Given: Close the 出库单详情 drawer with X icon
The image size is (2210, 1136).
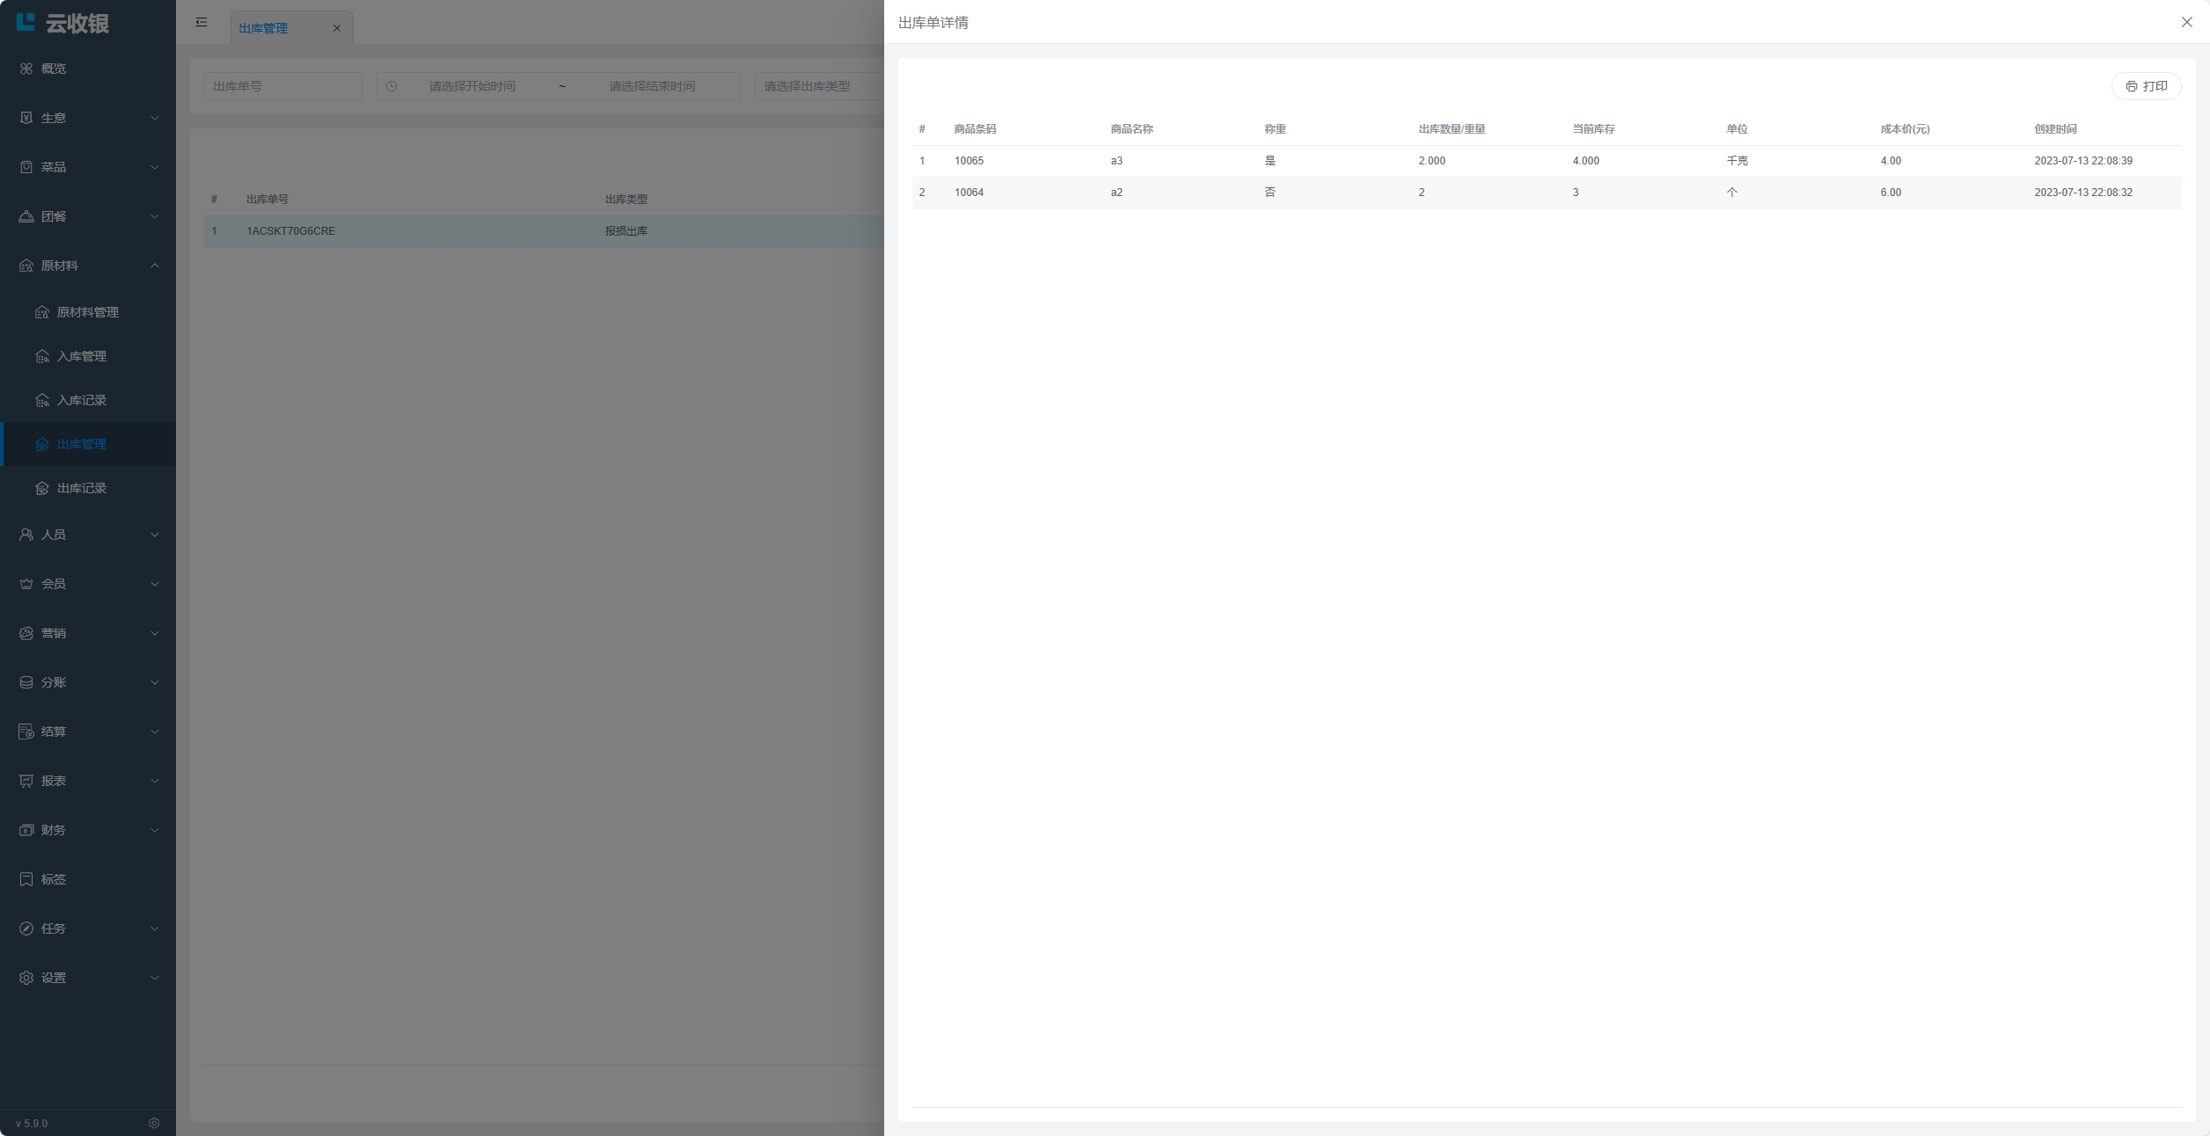Looking at the screenshot, I should click(x=2186, y=22).
